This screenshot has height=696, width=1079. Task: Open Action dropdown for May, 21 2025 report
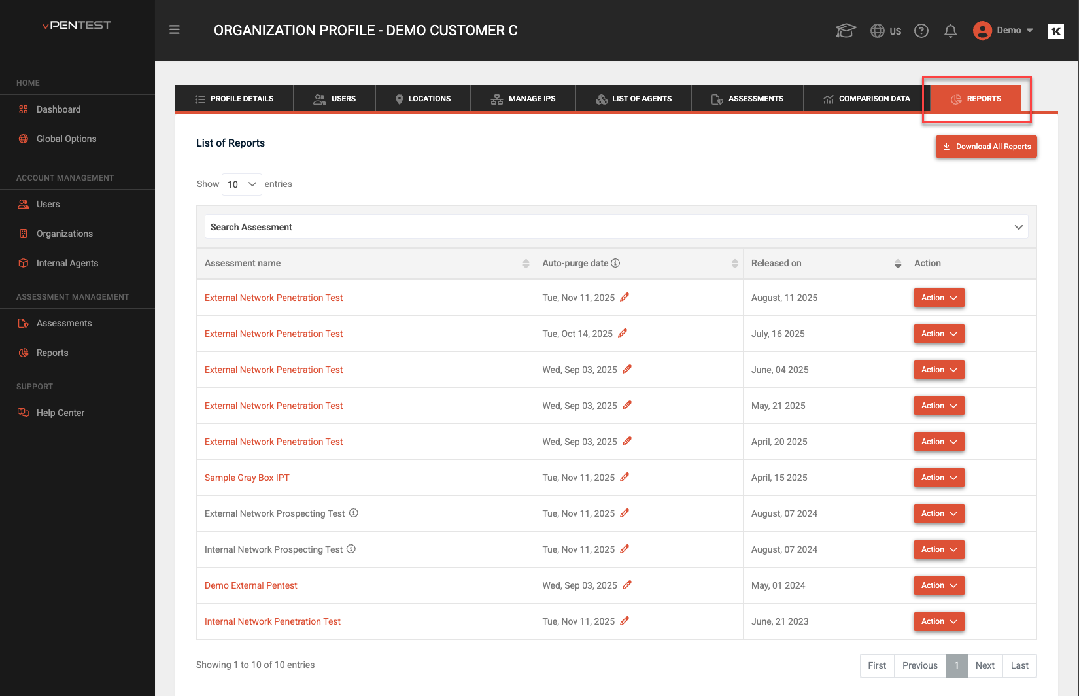click(x=939, y=406)
